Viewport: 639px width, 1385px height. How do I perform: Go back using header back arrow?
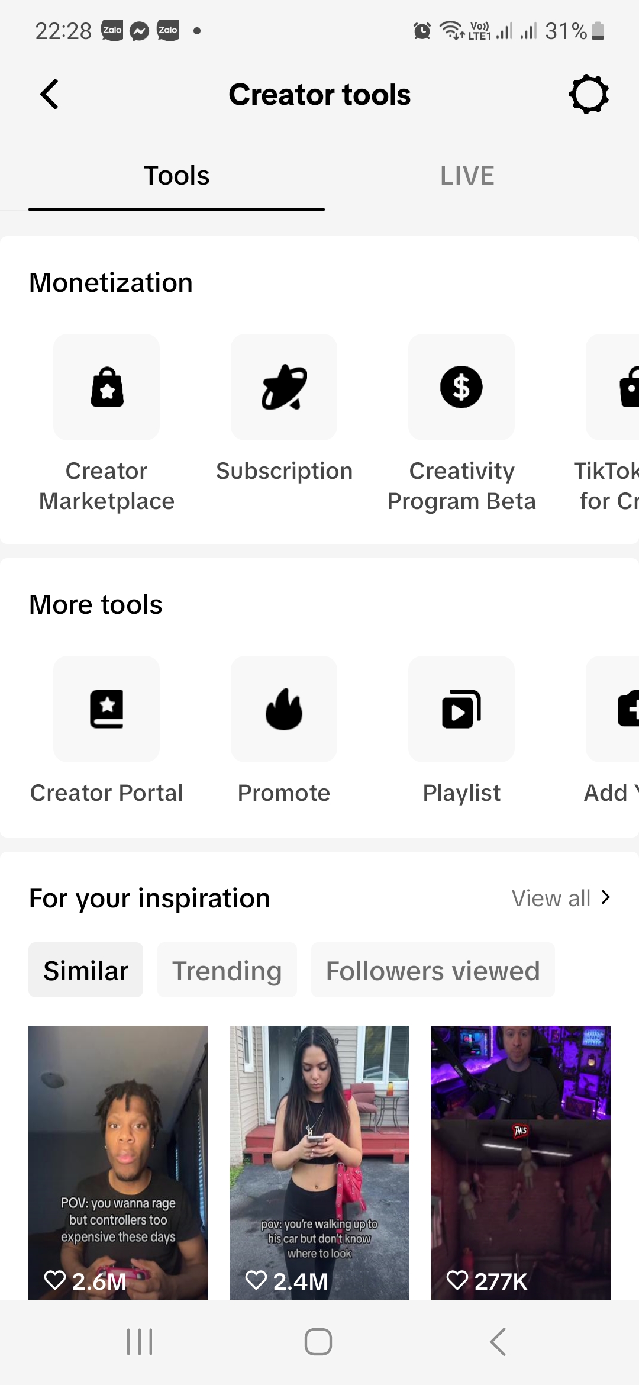coord(50,94)
